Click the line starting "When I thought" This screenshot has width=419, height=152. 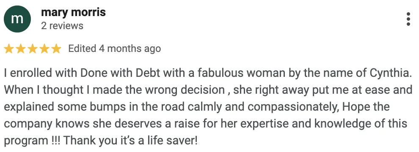tap(208, 90)
